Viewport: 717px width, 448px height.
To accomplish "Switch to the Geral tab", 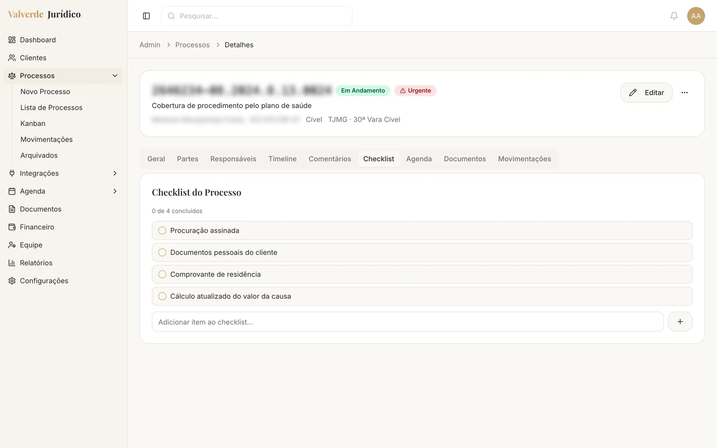I will coord(156,159).
